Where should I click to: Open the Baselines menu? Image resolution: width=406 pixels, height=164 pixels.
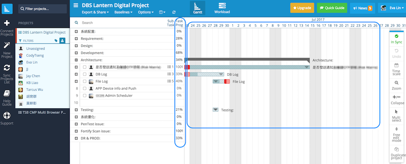pyautogui.click(x=124, y=12)
